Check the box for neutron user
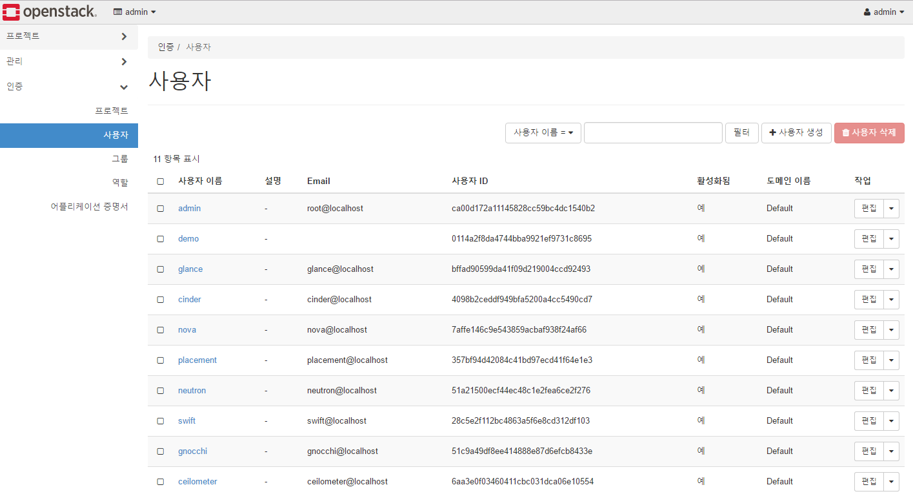The width and height of the screenshot is (913, 496). [161, 391]
